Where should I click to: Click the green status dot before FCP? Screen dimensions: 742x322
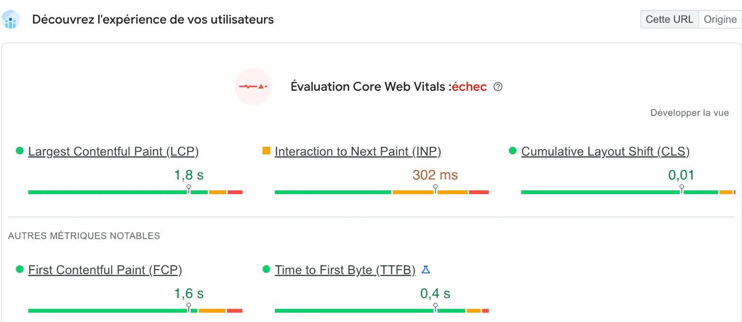click(x=19, y=269)
